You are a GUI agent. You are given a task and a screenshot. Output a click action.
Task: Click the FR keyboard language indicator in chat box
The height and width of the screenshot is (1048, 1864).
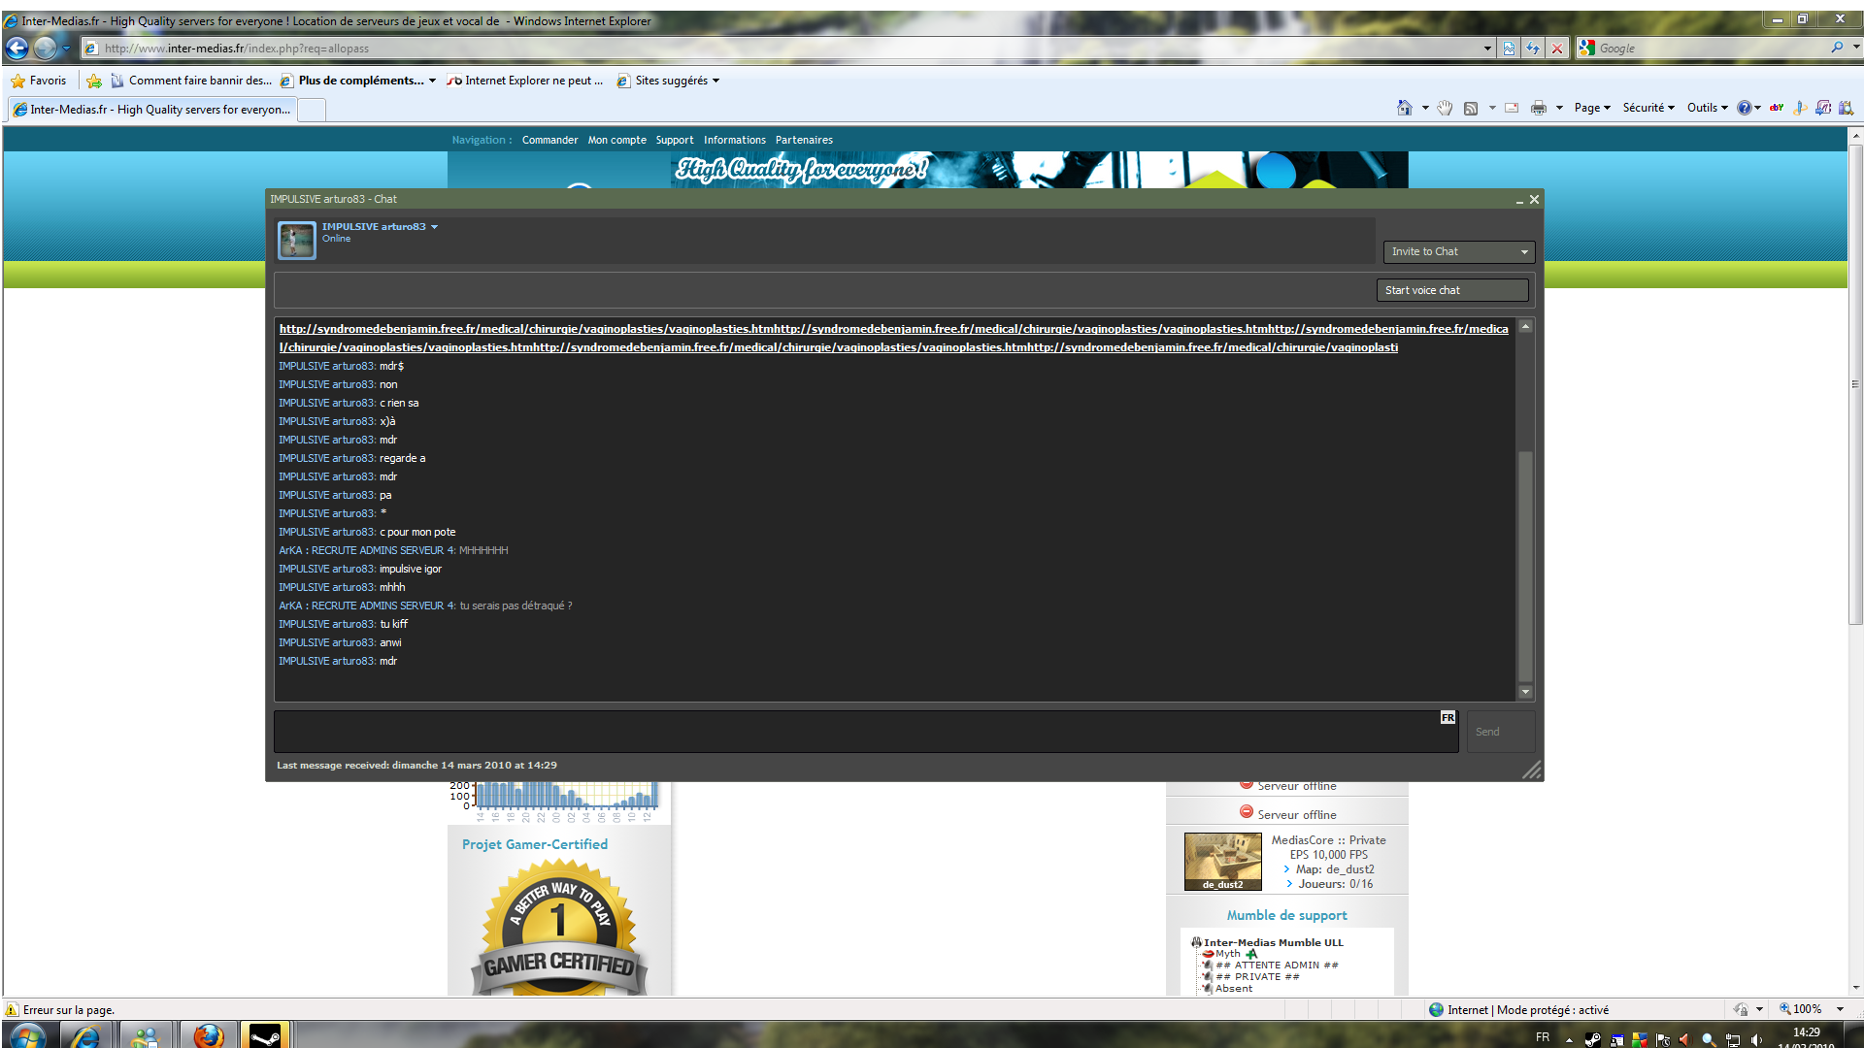pyautogui.click(x=1448, y=718)
